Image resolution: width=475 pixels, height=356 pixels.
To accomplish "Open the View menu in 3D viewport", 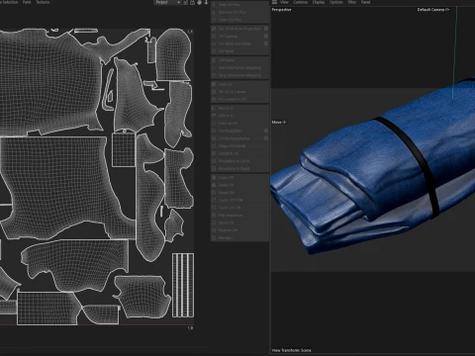I will (x=284, y=2).
